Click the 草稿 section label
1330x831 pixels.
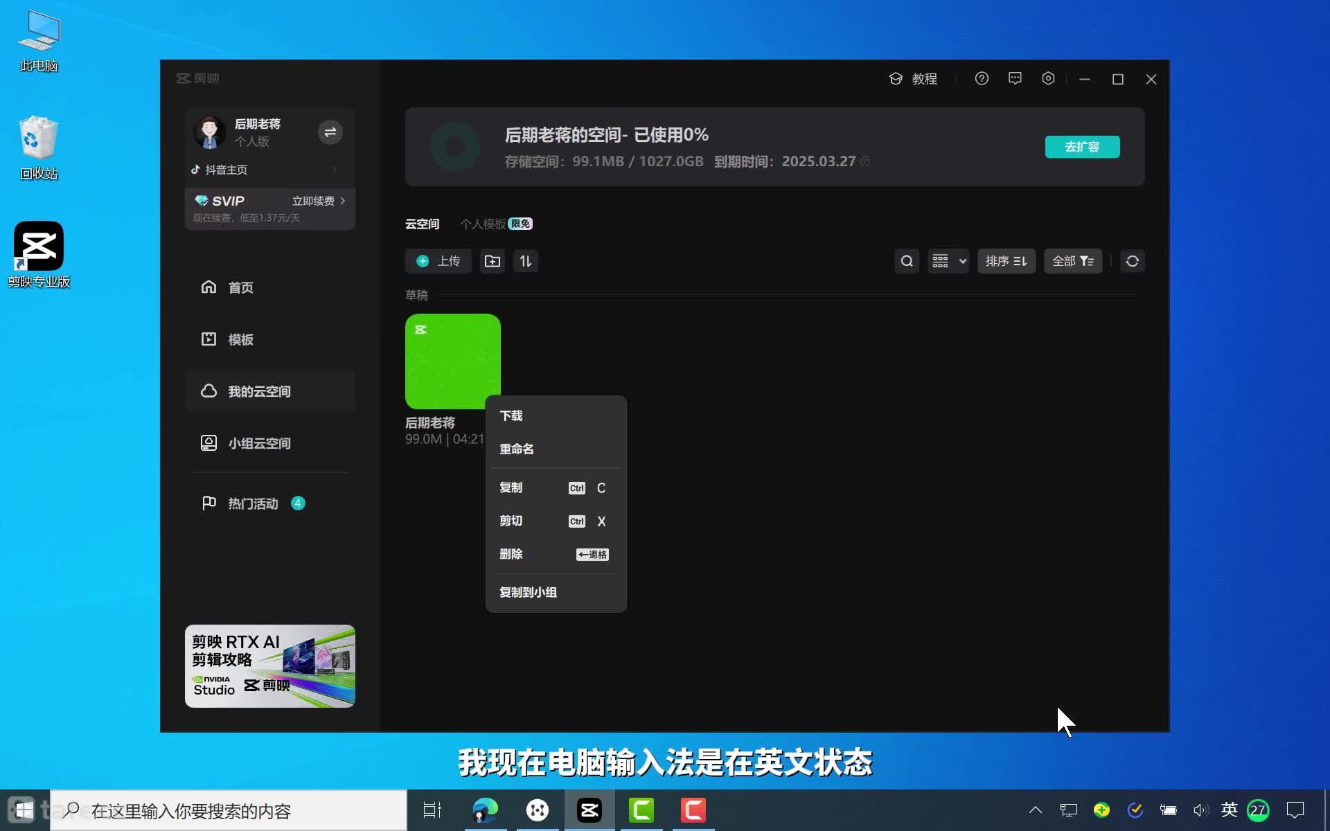click(x=416, y=296)
